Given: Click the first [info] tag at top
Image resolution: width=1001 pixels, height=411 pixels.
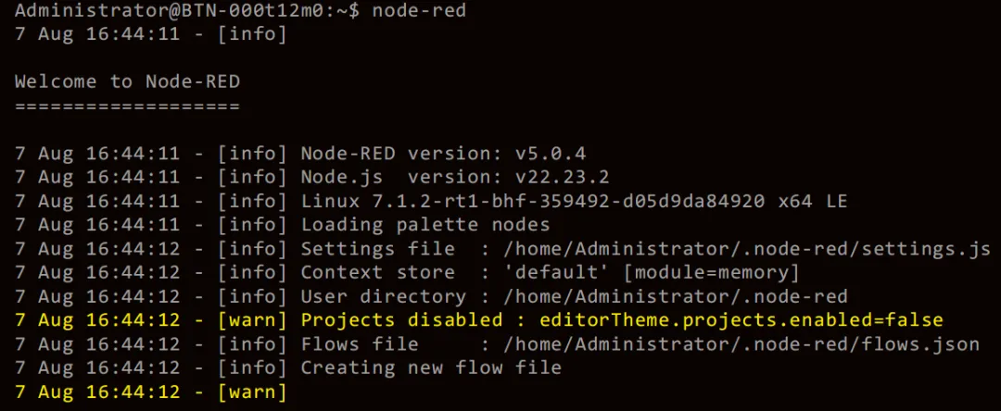Looking at the screenshot, I should [252, 33].
